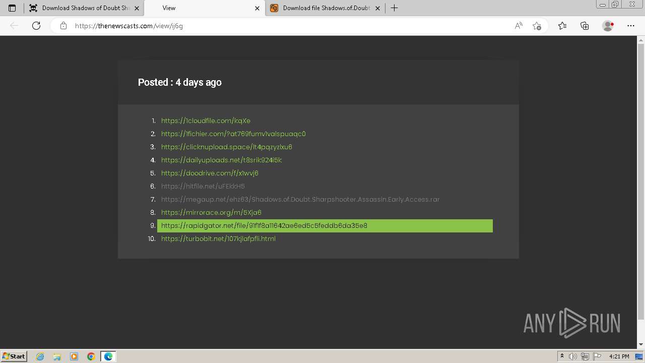The height and width of the screenshot is (363, 645).
Task: Open network tray icon
Action: [x=585, y=356]
